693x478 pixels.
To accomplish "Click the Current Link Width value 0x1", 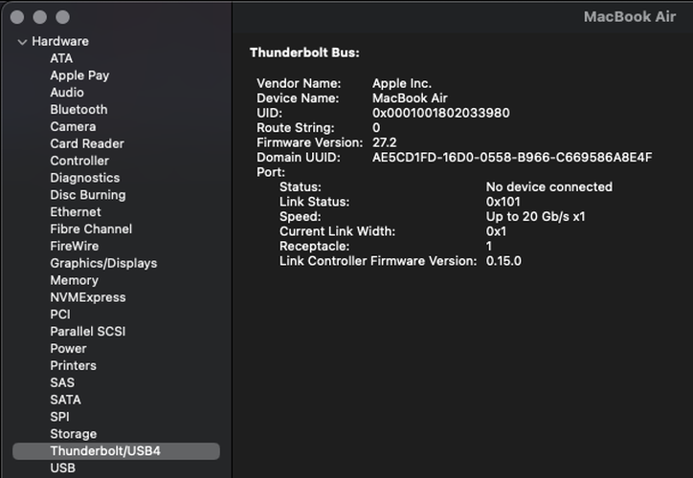I will [496, 231].
